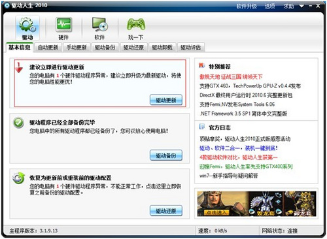This screenshot has width=327, height=239.
Task: Switch to the 驱动卸载 tab
Action: click(x=162, y=48)
